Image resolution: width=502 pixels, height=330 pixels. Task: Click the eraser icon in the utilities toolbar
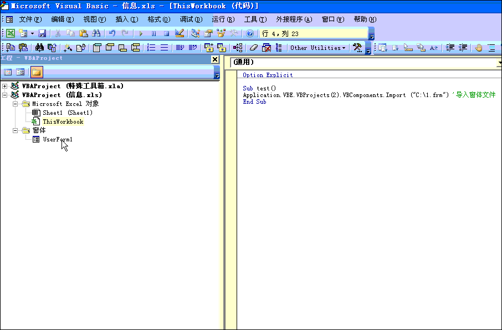(254, 48)
